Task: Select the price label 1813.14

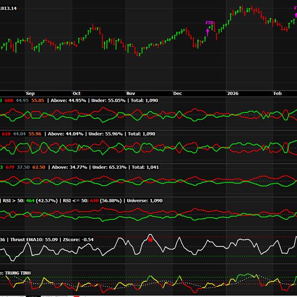Action: pyautogui.click(x=8, y=8)
